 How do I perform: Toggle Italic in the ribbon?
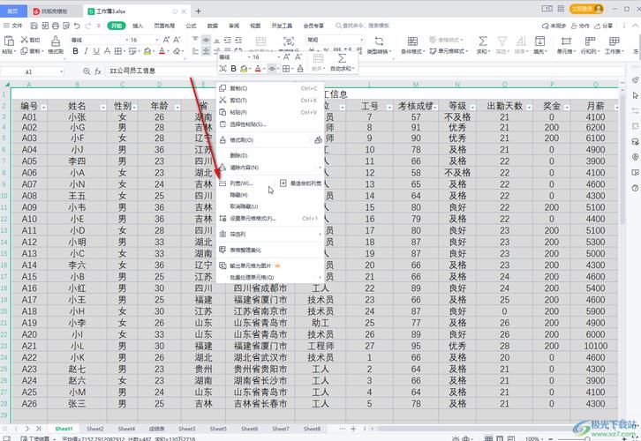coord(86,51)
